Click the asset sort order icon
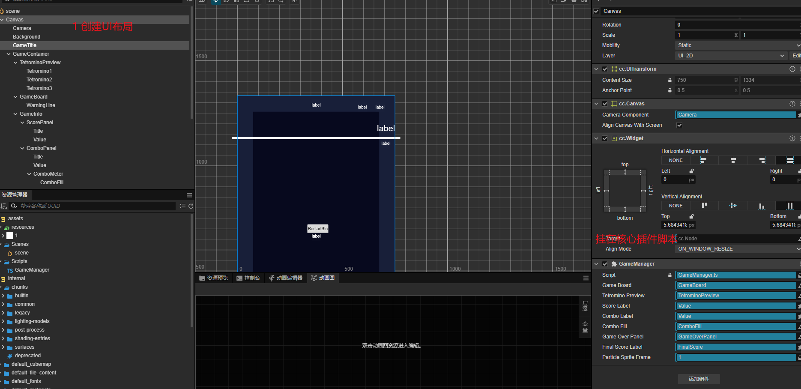This screenshot has height=389, width=801. click(4, 206)
